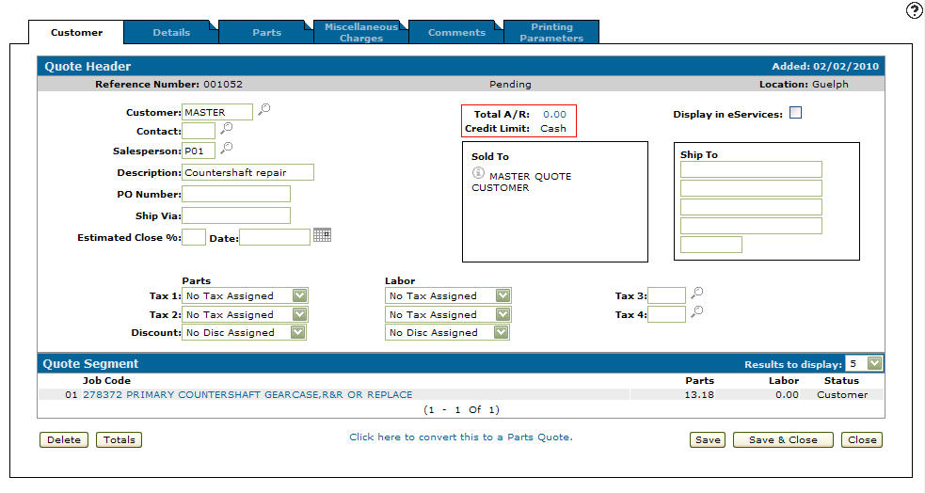
Task: Click the Reference Number 001052
Action: pyautogui.click(x=223, y=85)
